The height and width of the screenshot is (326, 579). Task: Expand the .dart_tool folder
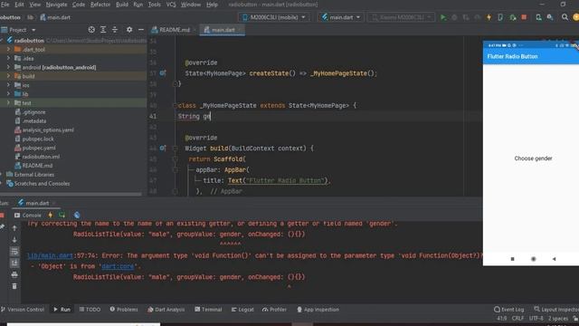(x=8, y=49)
